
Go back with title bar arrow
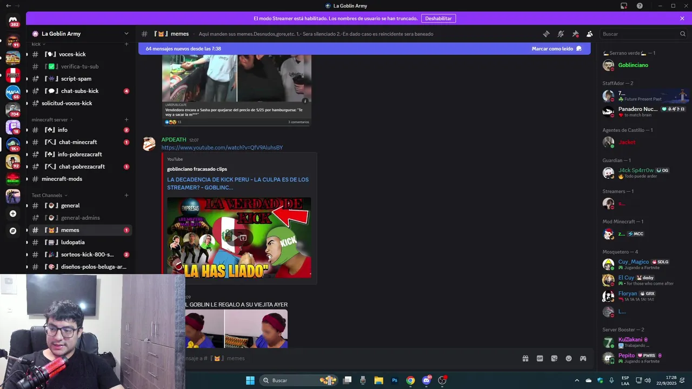click(x=8, y=6)
